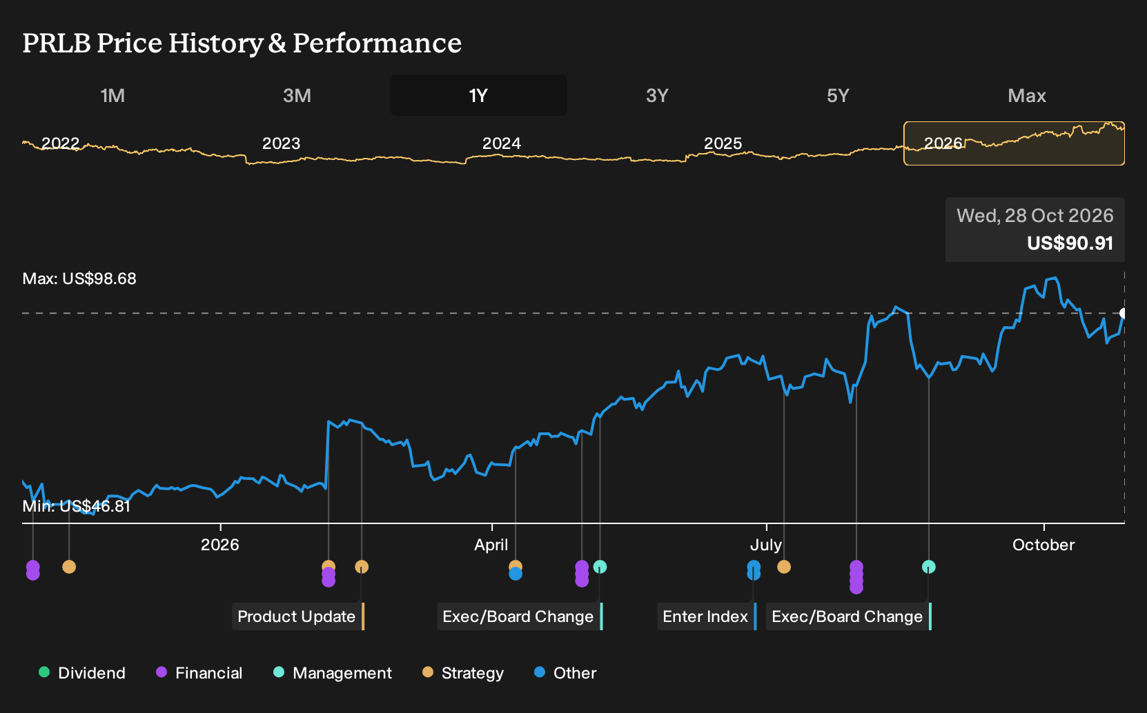Select teal Management marker between July and October

pos(929,567)
